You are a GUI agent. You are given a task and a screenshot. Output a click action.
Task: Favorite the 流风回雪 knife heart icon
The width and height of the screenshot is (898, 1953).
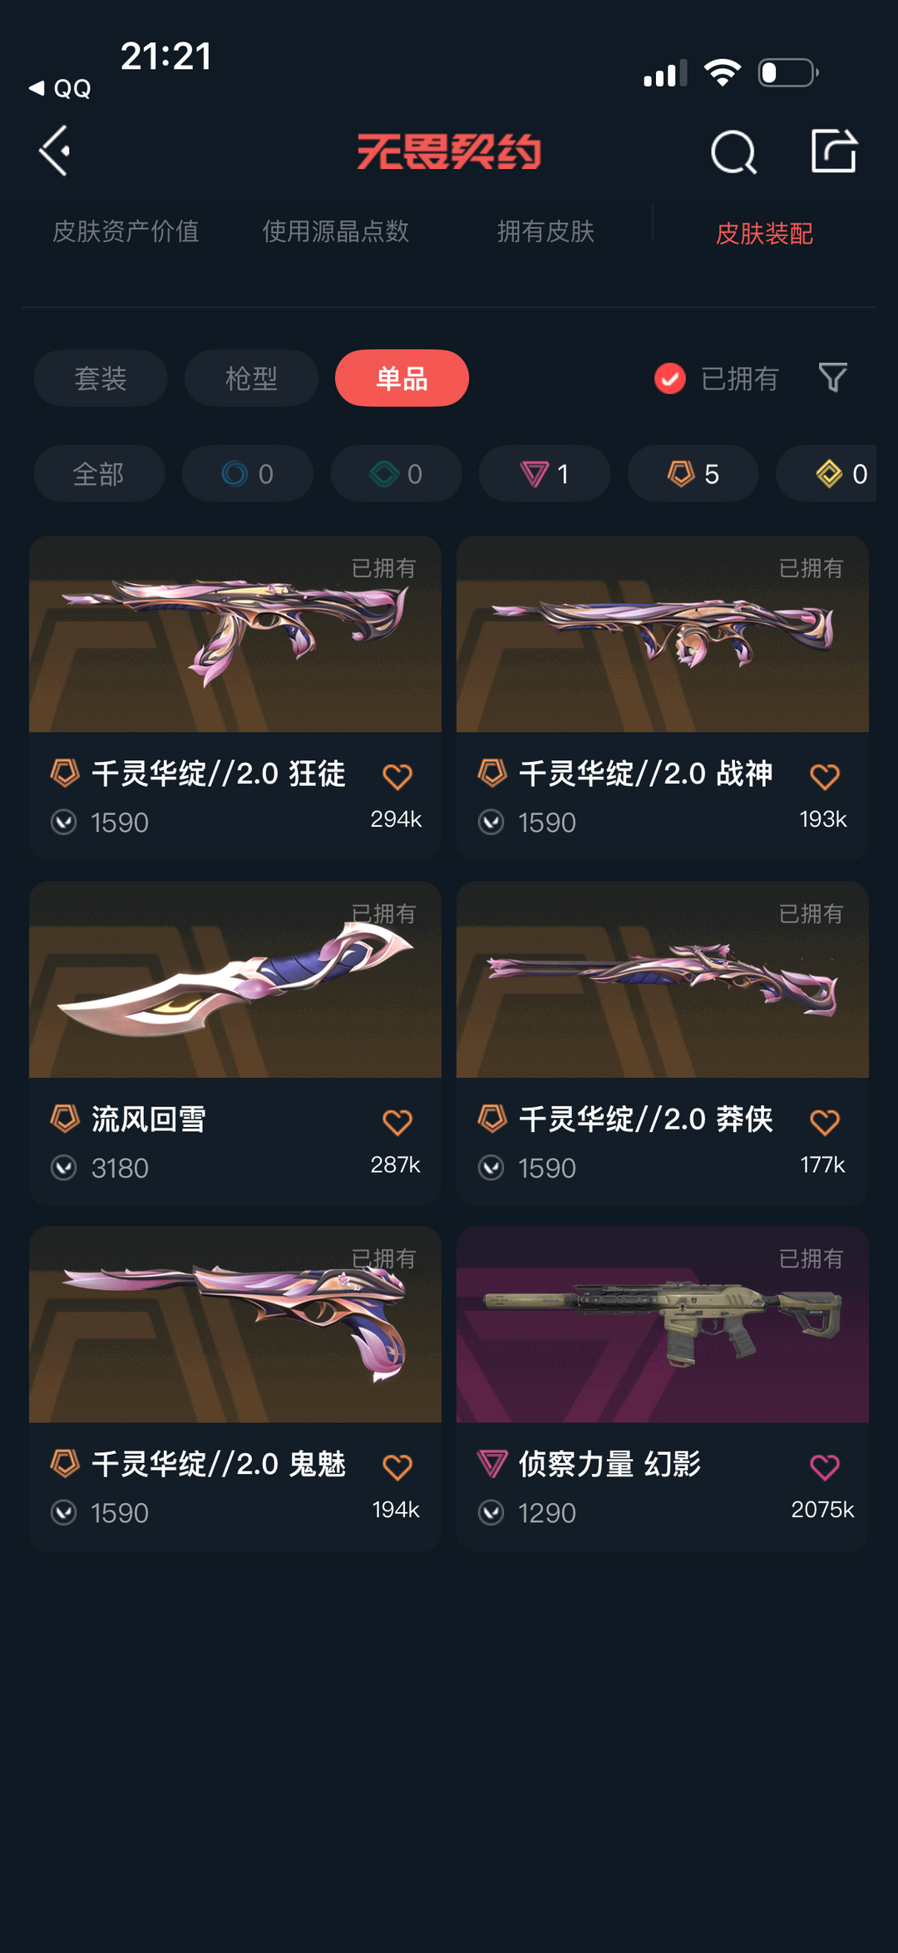pyautogui.click(x=397, y=1122)
